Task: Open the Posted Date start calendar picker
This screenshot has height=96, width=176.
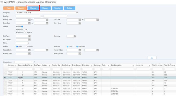Action: (x=29, y=50)
